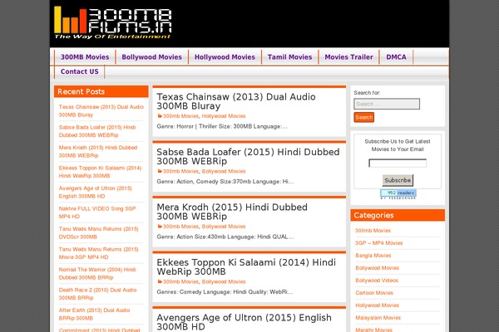This screenshot has width=499, height=332.
Task: Click the folder icon under Sabse Bada Loafer title
Action: [x=160, y=171]
